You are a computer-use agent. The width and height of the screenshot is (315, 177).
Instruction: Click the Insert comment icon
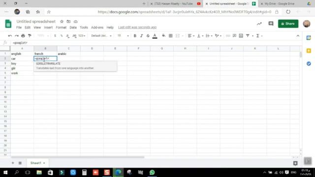234,36
